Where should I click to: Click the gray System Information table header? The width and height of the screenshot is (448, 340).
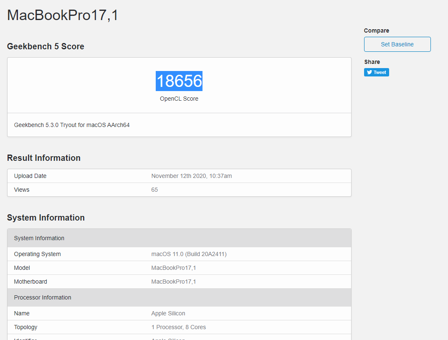[179, 238]
